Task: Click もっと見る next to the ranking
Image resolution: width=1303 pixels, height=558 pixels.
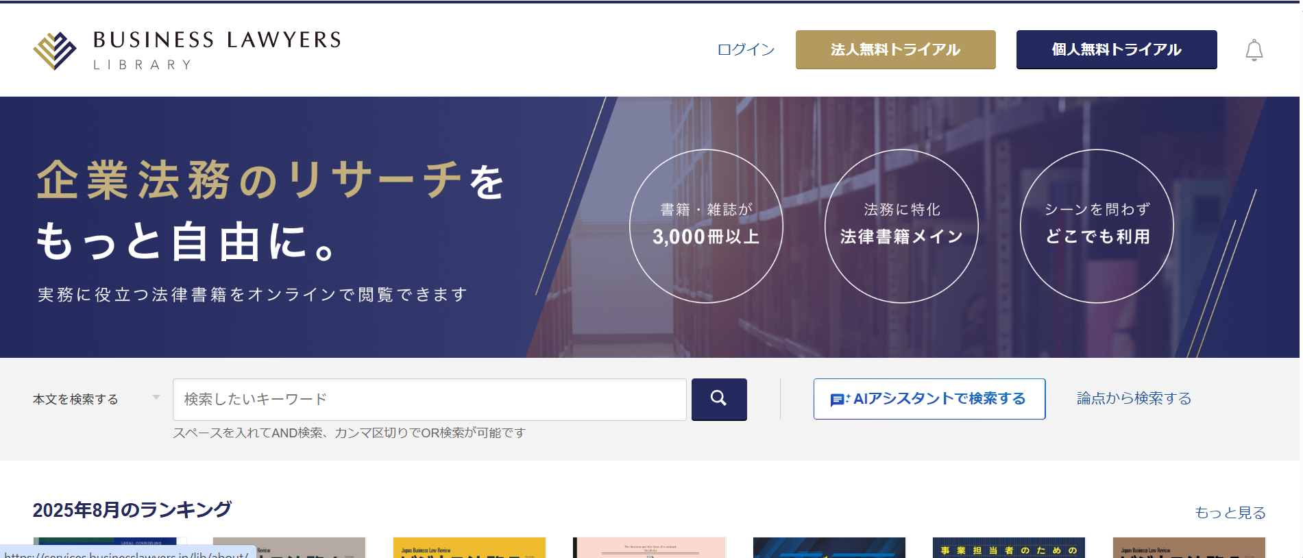Action: coord(1230,512)
